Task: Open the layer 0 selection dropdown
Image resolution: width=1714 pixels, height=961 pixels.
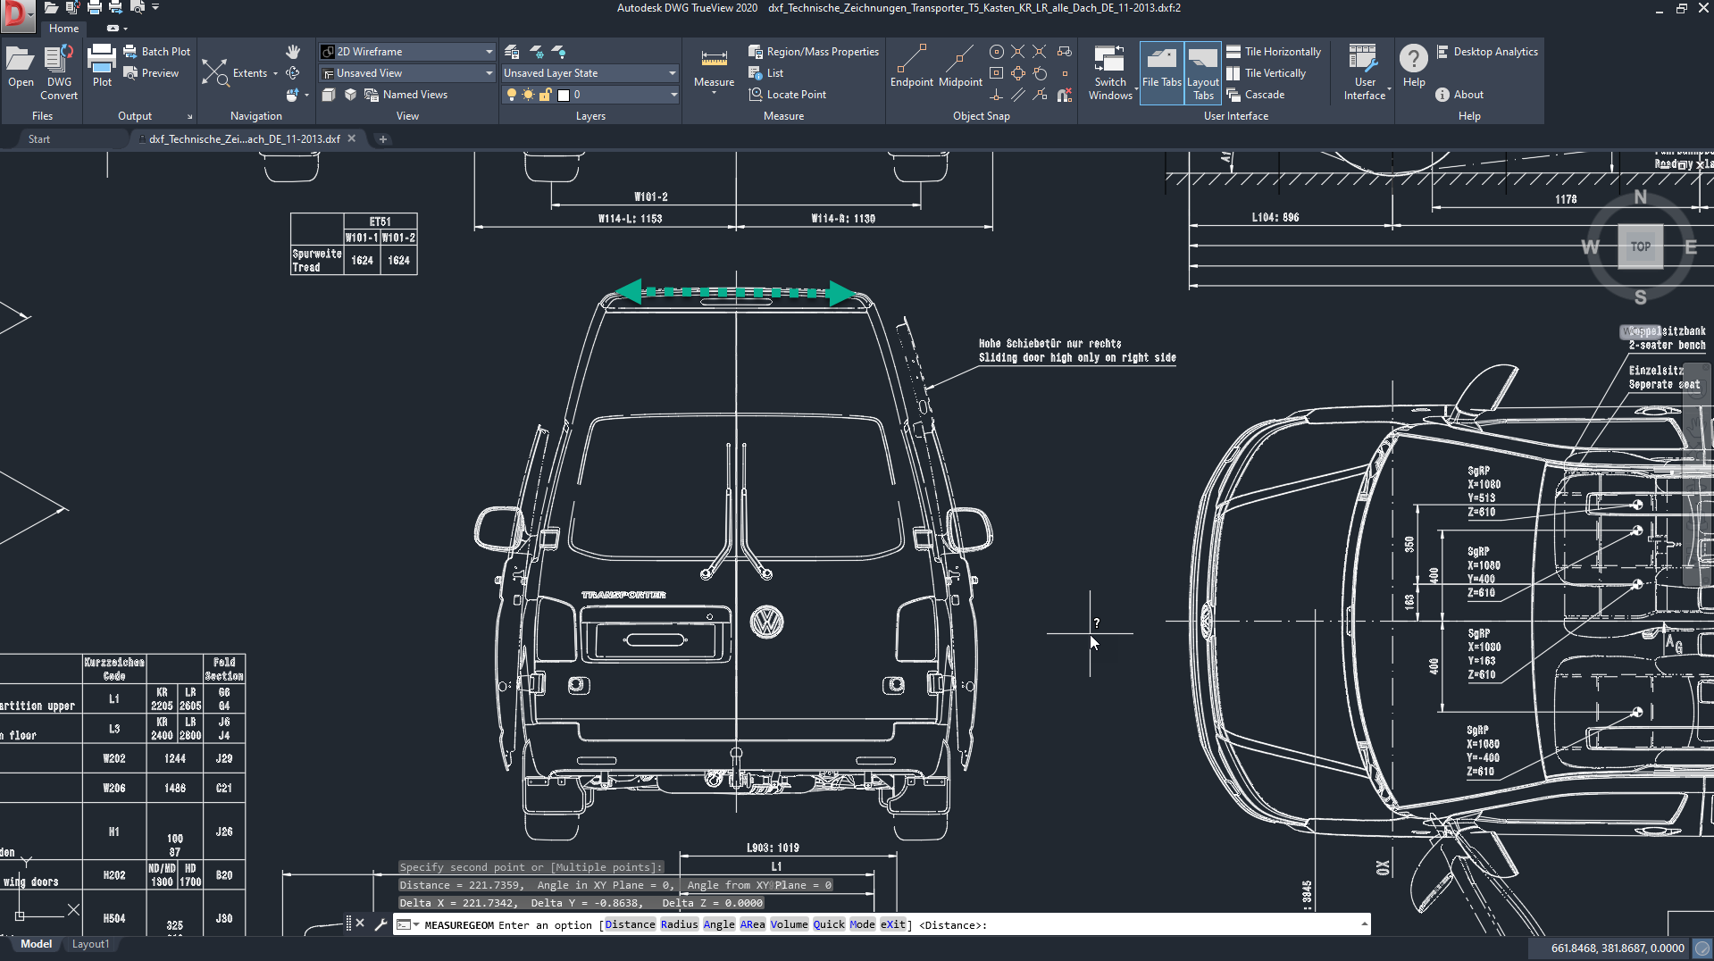Action: 673,95
